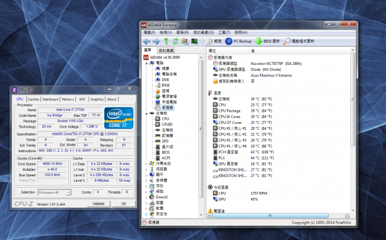Refresh the AIDA64 sensor page
The height and width of the screenshot is (240, 386).
coord(176,42)
